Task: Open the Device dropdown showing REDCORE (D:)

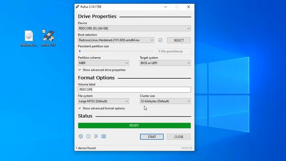Action: pyautogui.click(x=135, y=29)
